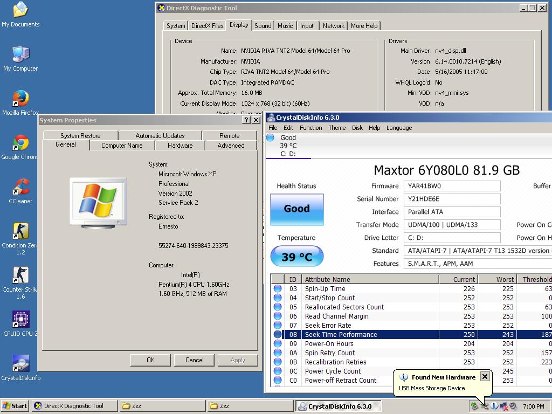
Task: Open the My Documents folder icon
Action: pos(20,10)
